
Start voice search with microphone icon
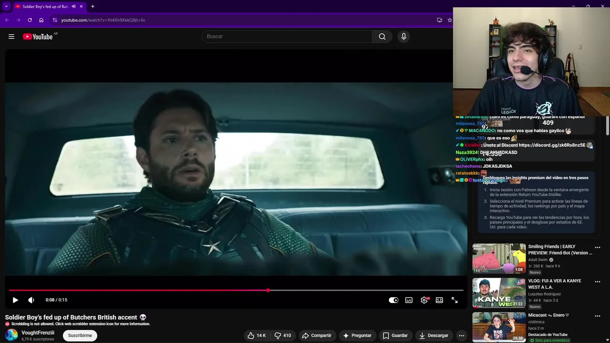point(404,37)
